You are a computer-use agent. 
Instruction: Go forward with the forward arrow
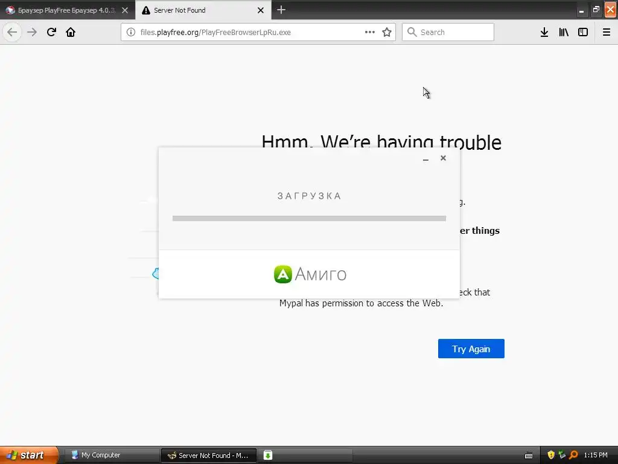[x=32, y=32]
